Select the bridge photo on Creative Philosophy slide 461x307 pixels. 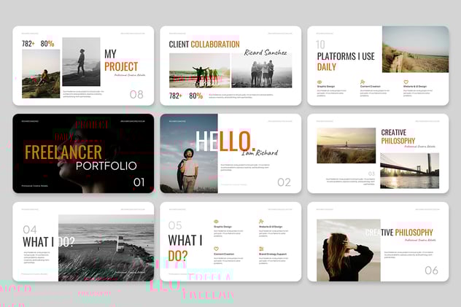pyautogui.click(x=408, y=170)
